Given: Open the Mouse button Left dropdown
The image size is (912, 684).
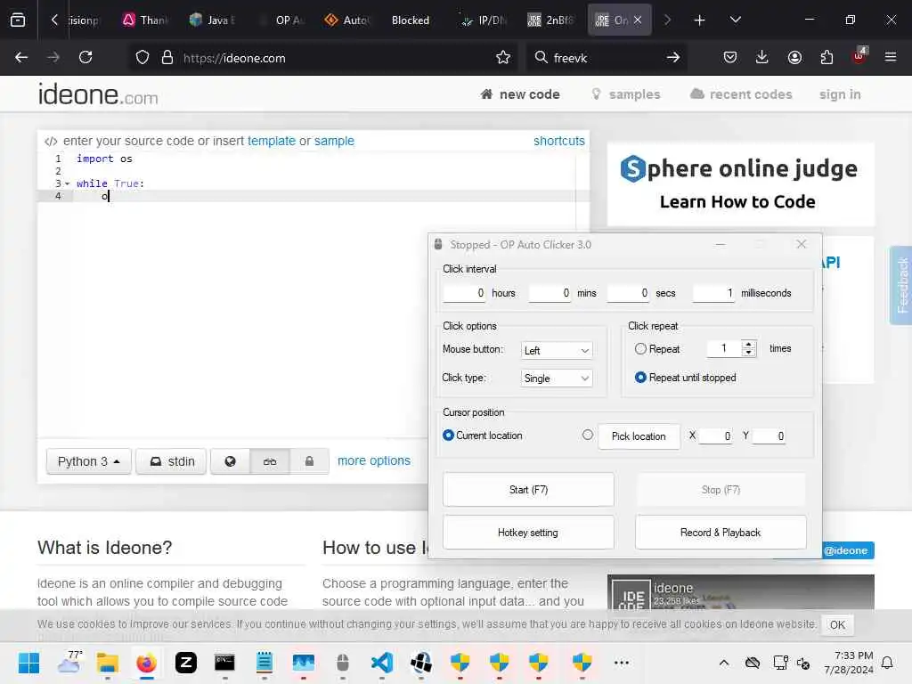Looking at the screenshot, I should (557, 350).
